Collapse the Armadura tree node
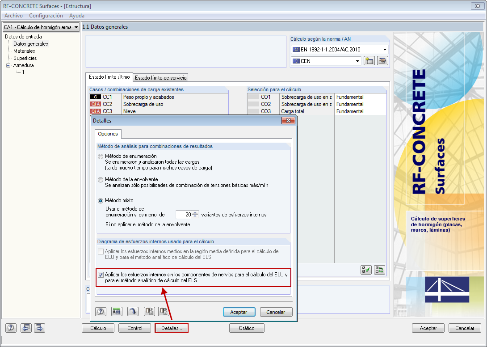 click(8, 65)
